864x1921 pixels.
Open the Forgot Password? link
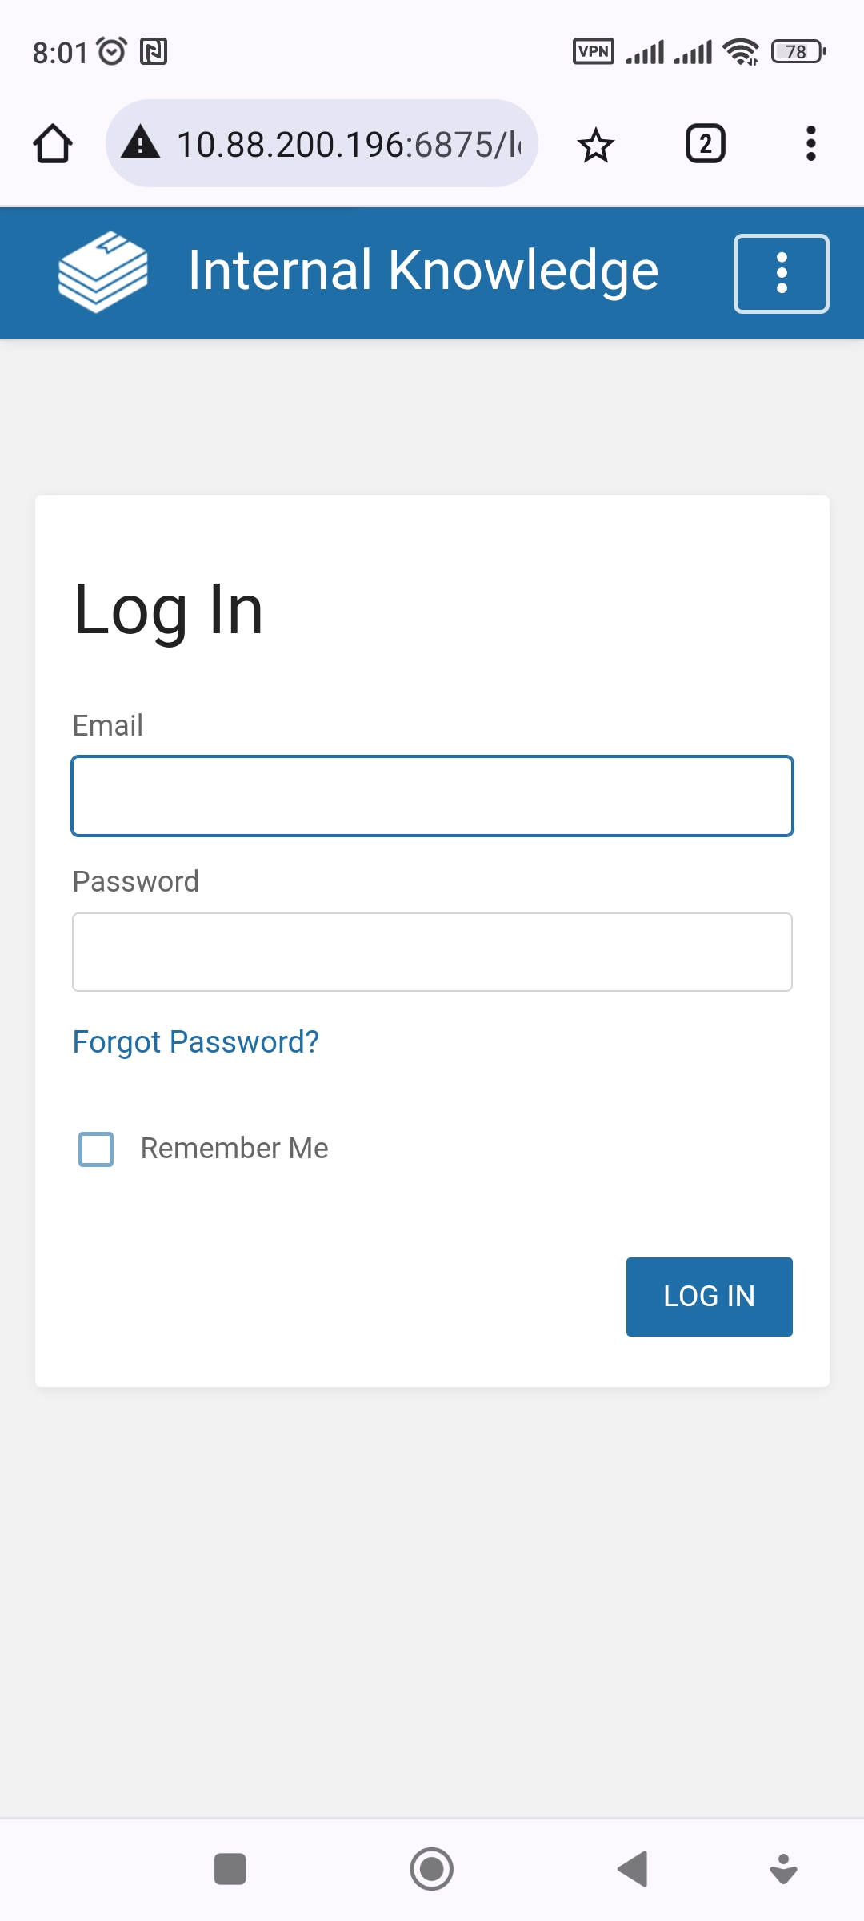pos(196,1041)
